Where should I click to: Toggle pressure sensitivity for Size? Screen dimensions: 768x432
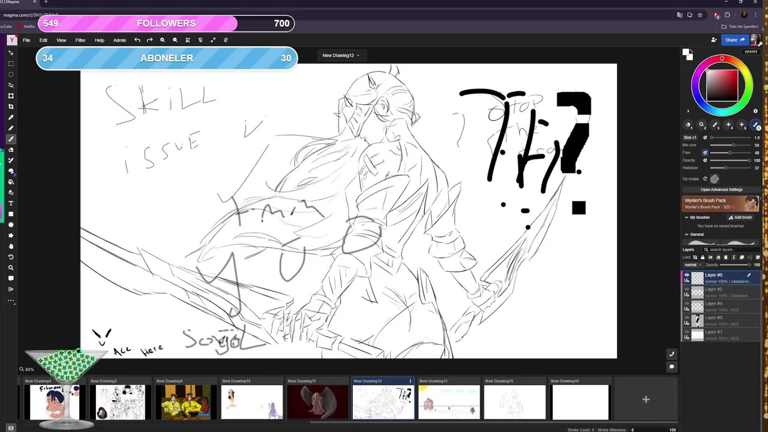tap(705, 137)
